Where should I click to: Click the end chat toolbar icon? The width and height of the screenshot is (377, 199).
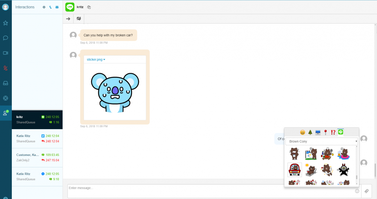pyautogui.click(x=79, y=19)
